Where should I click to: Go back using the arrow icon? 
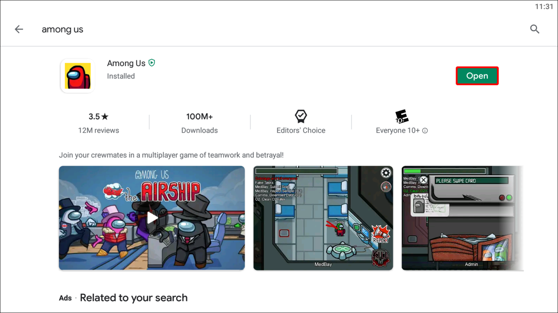click(19, 29)
